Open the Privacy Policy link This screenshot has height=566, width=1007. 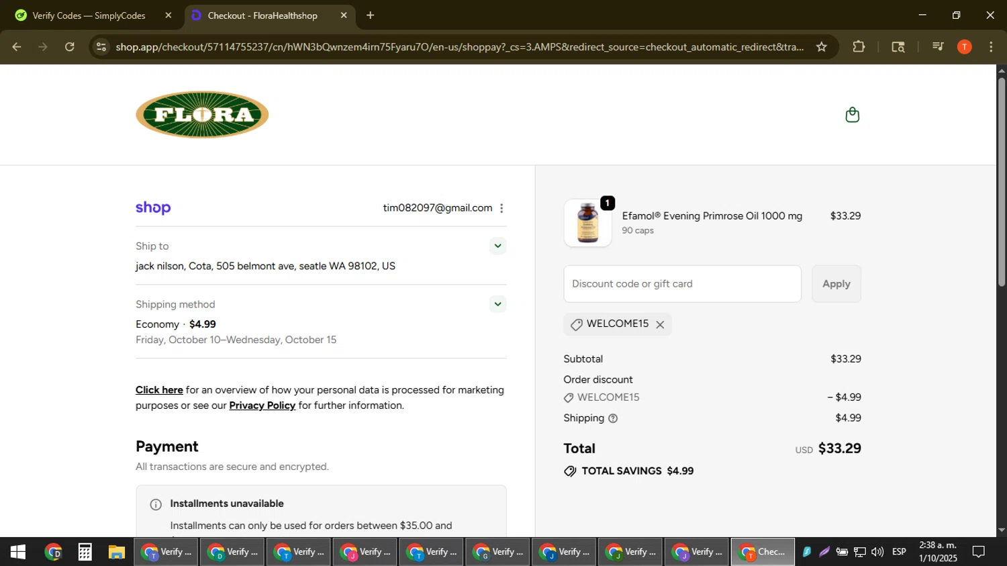(262, 406)
